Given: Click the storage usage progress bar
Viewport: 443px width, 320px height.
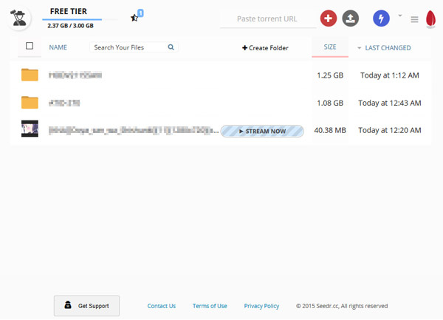Looking at the screenshot, I should coord(74,19).
